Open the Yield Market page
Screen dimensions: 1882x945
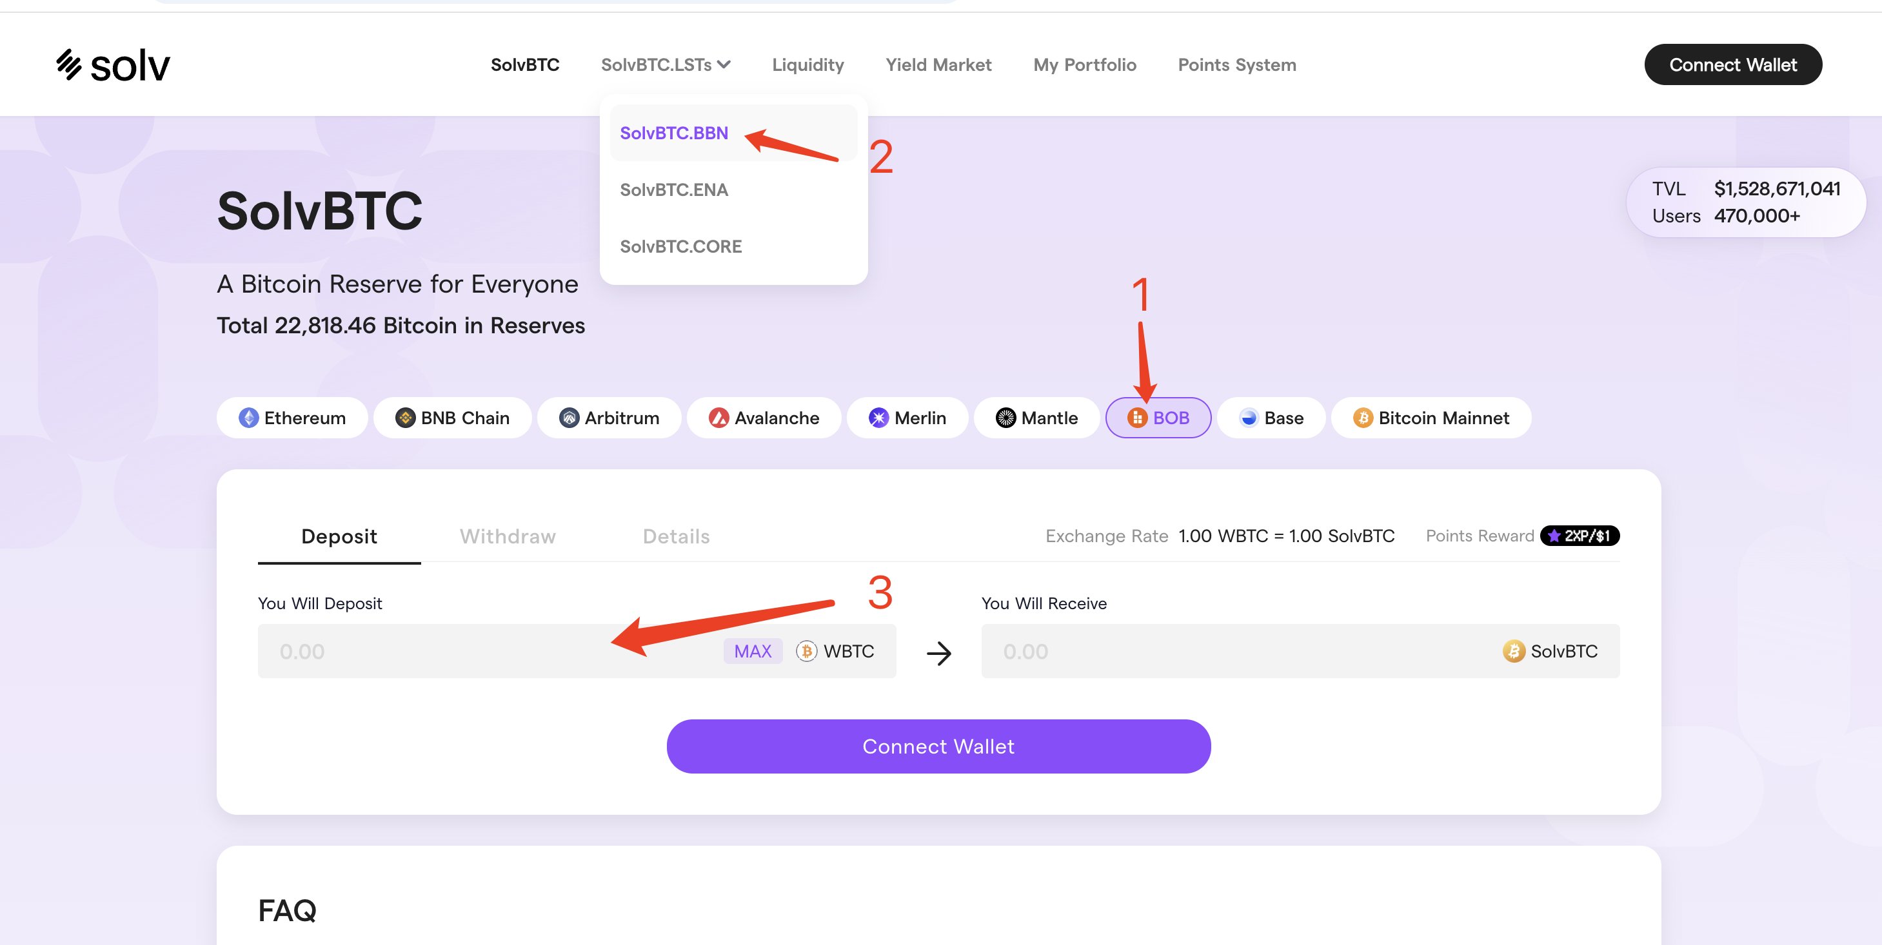click(x=938, y=65)
